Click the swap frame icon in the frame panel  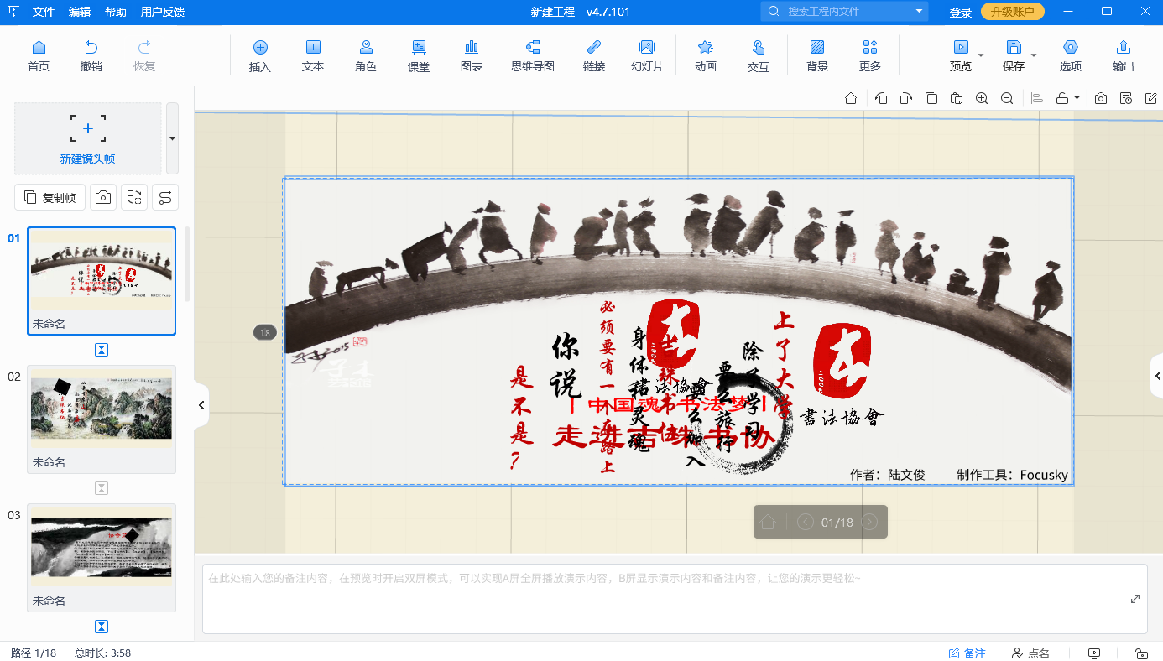134,197
